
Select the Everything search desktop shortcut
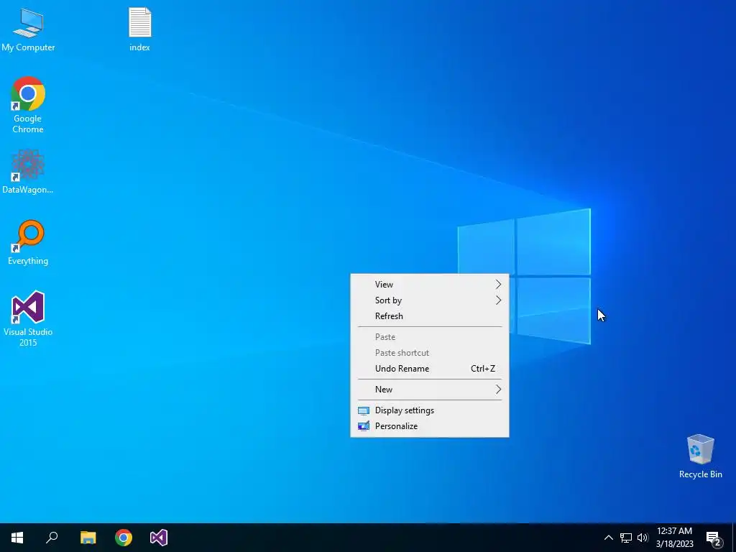click(x=28, y=243)
